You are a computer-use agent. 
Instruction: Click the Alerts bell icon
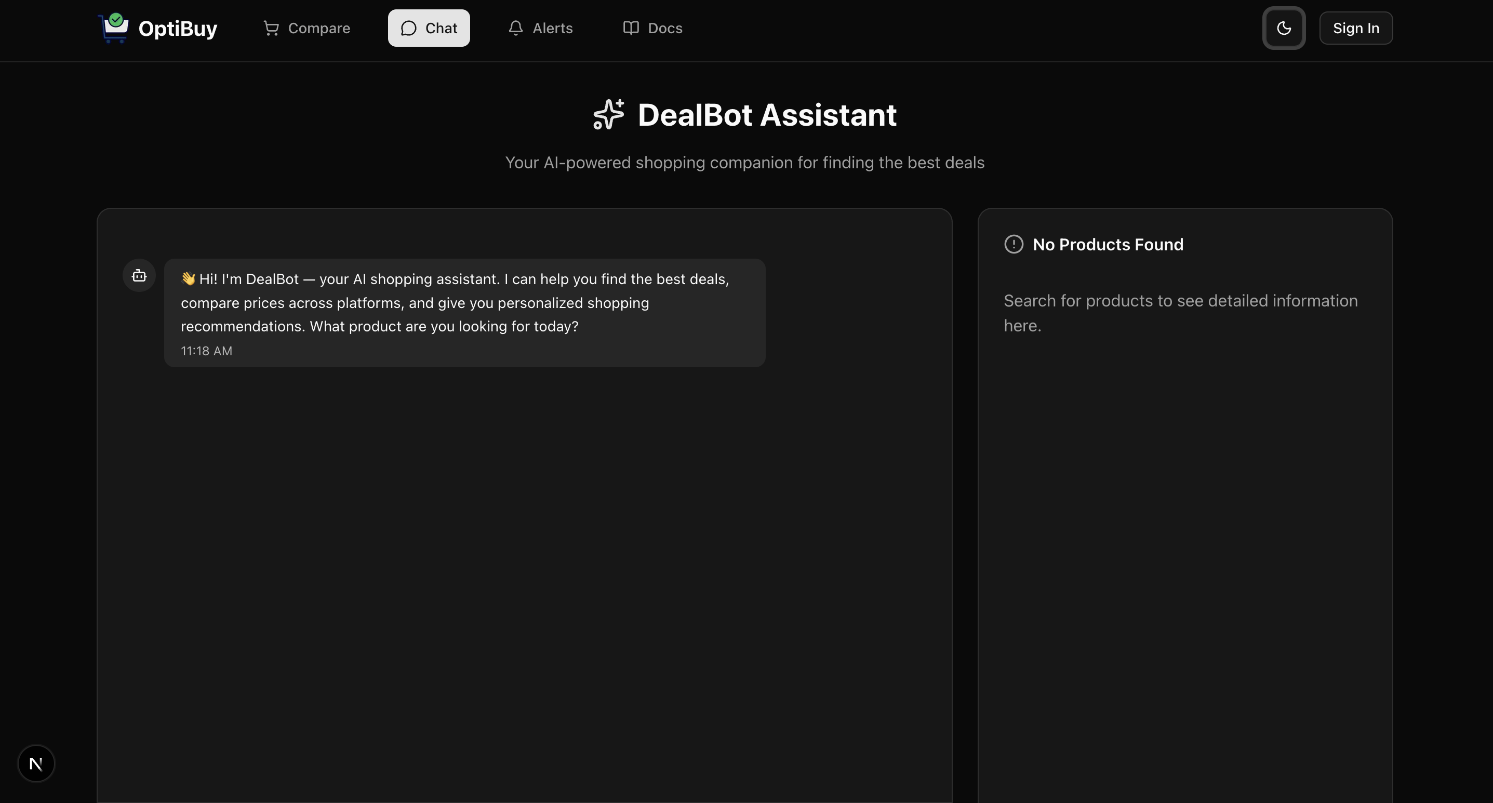(x=515, y=28)
